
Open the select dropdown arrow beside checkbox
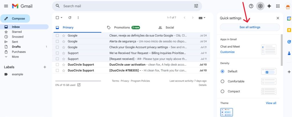(62, 18)
